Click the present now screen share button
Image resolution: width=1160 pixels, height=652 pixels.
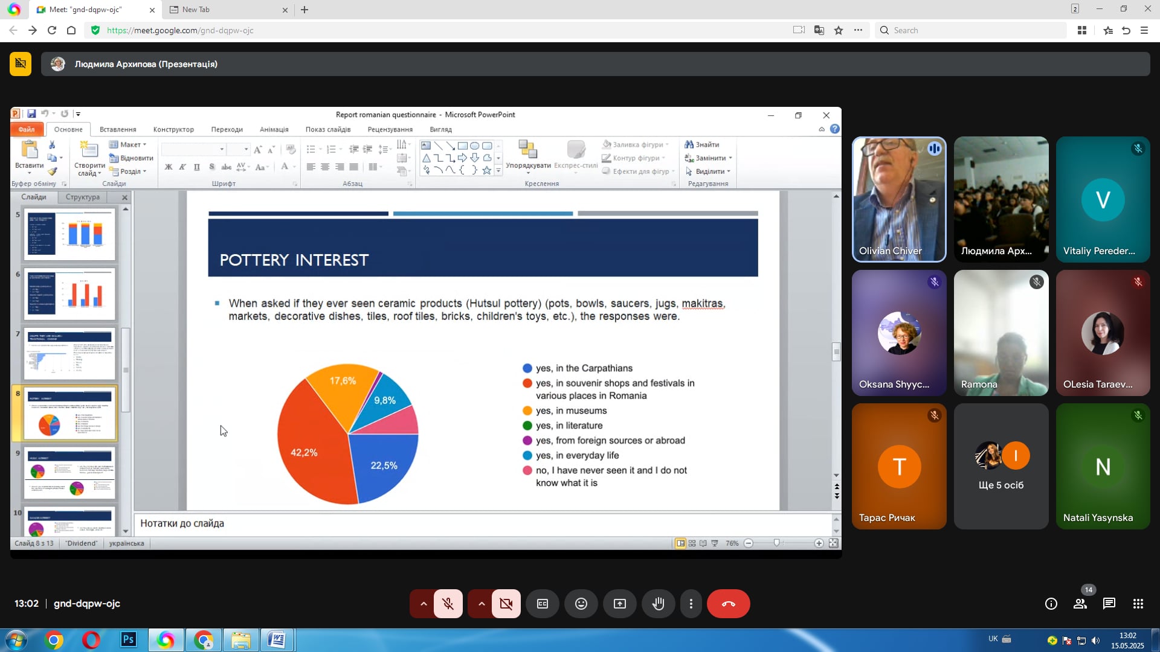click(620, 604)
